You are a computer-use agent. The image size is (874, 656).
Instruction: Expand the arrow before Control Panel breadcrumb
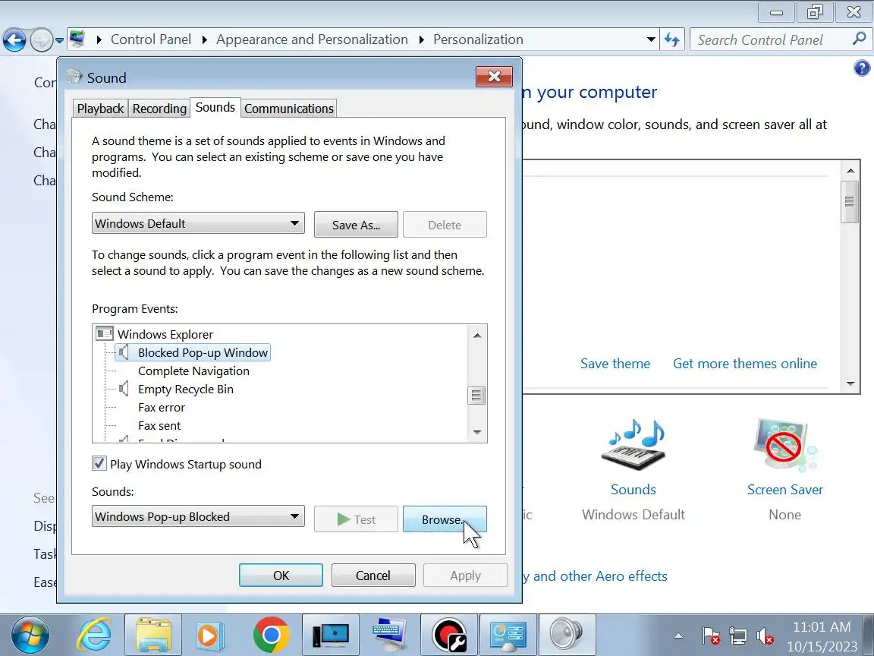pos(99,39)
